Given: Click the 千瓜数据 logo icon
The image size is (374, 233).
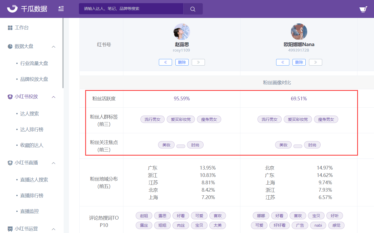Looking at the screenshot, I should click(x=12, y=9).
